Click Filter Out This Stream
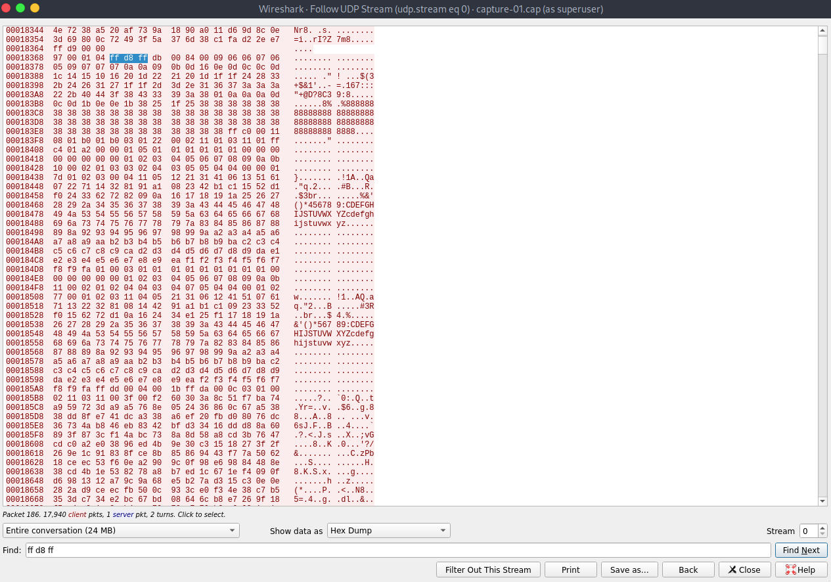Viewport: 831px width, 582px height. pyautogui.click(x=487, y=570)
